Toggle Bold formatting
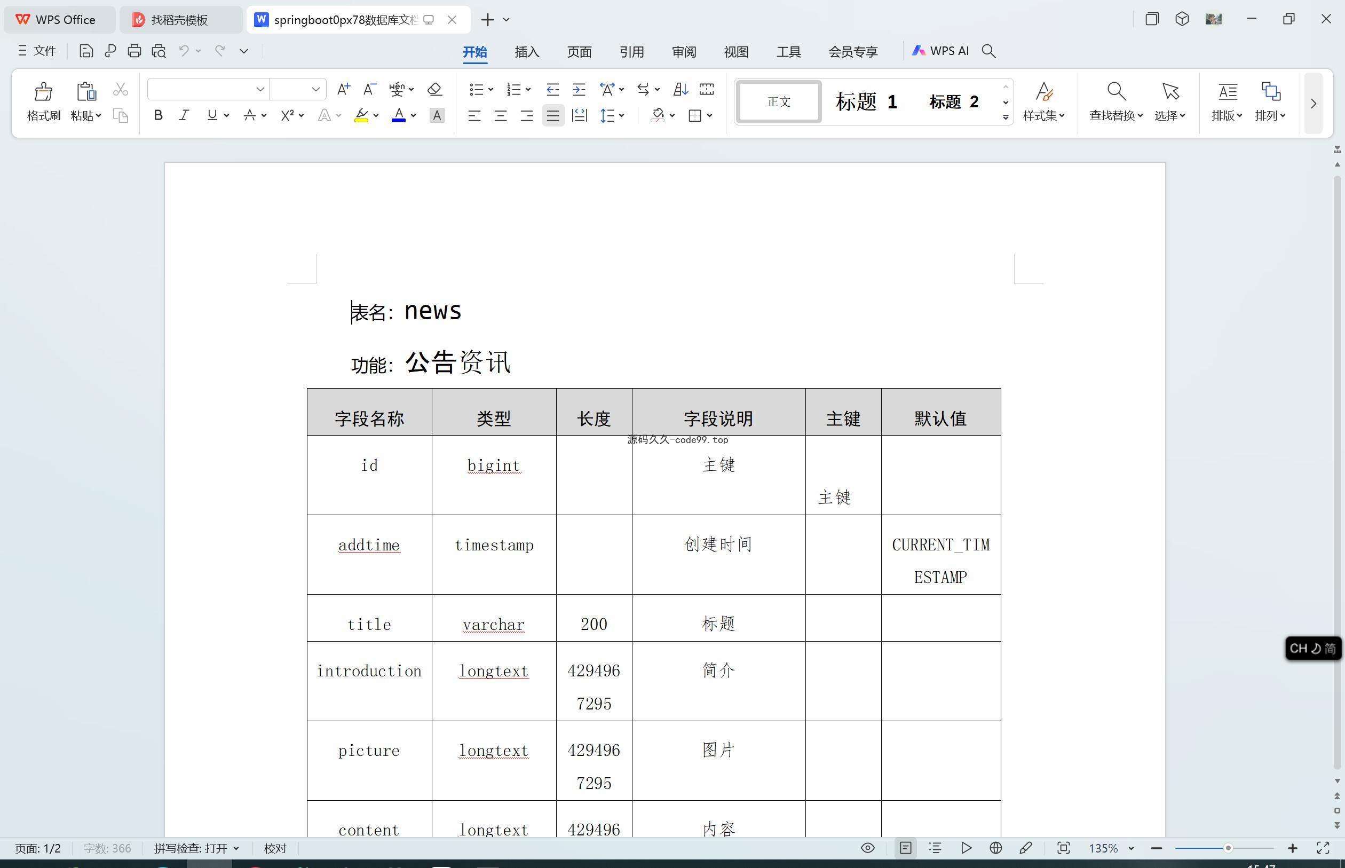The height and width of the screenshot is (868, 1345). pos(159,115)
